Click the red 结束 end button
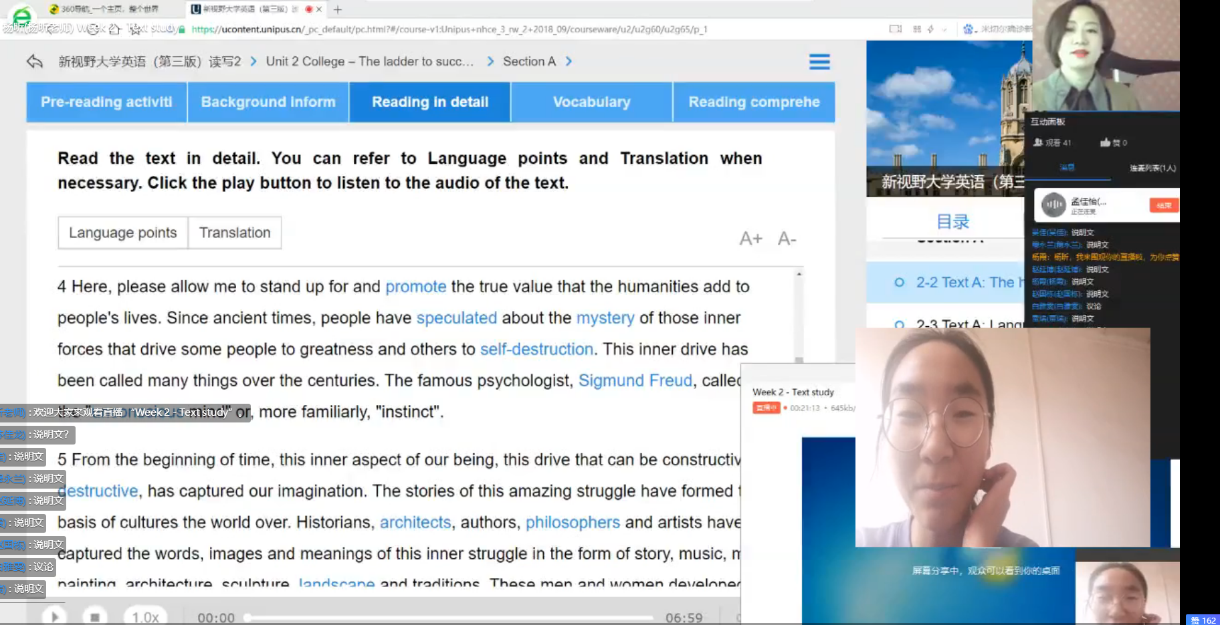The image size is (1220, 625). point(1163,205)
